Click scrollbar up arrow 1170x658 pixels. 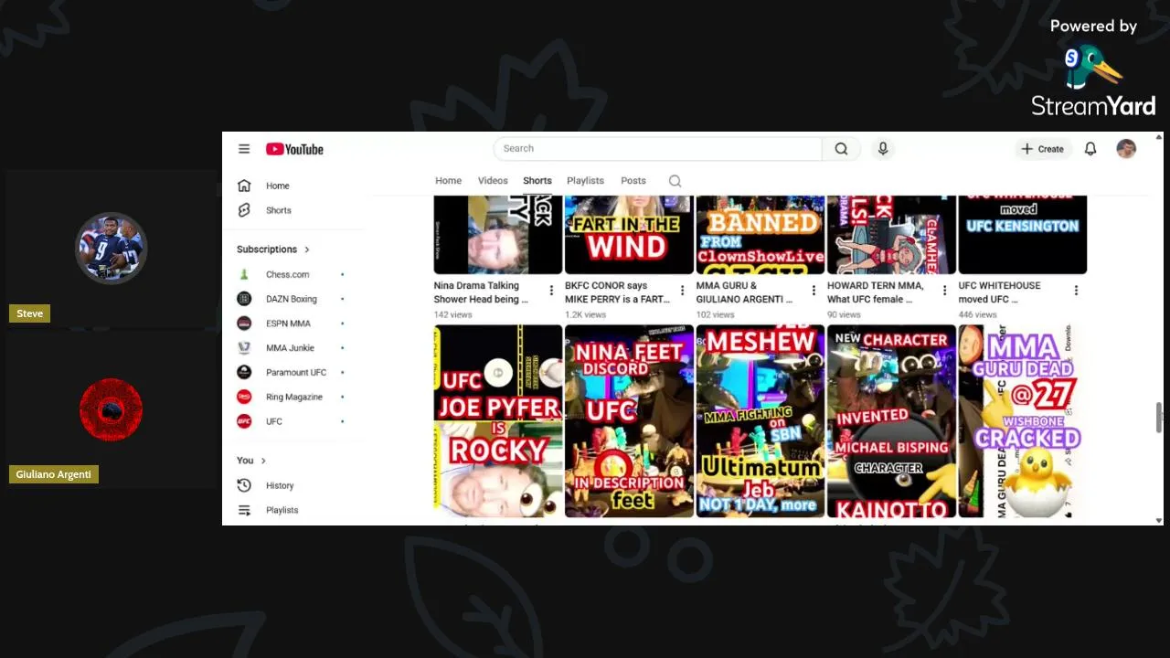(1159, 138)
